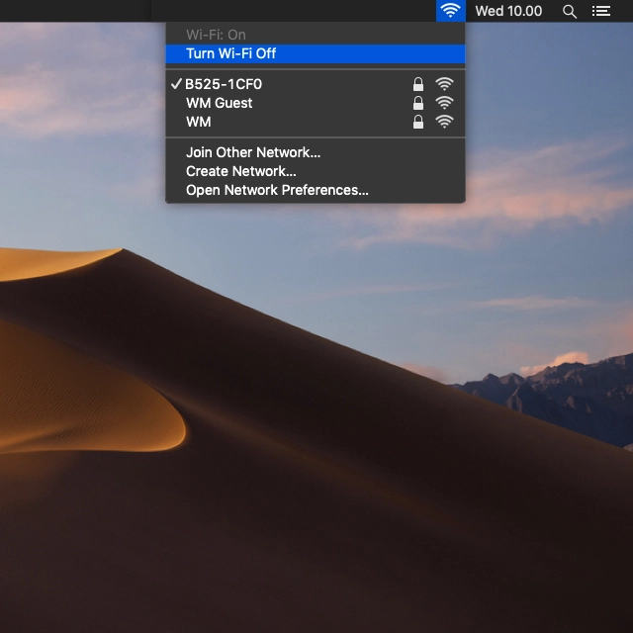Select the B525-1CF0 network
Screen dimensions: 633x633
pos(224,84)
